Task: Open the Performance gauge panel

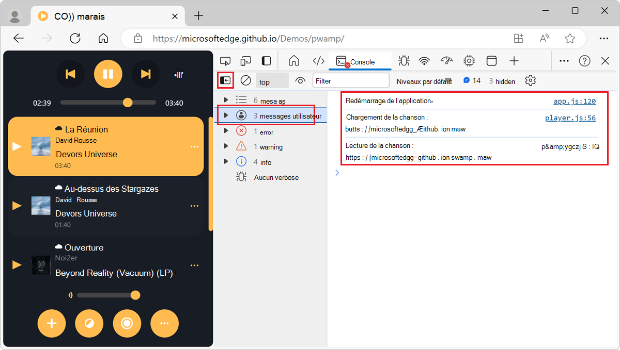Action: pos(446,60)
